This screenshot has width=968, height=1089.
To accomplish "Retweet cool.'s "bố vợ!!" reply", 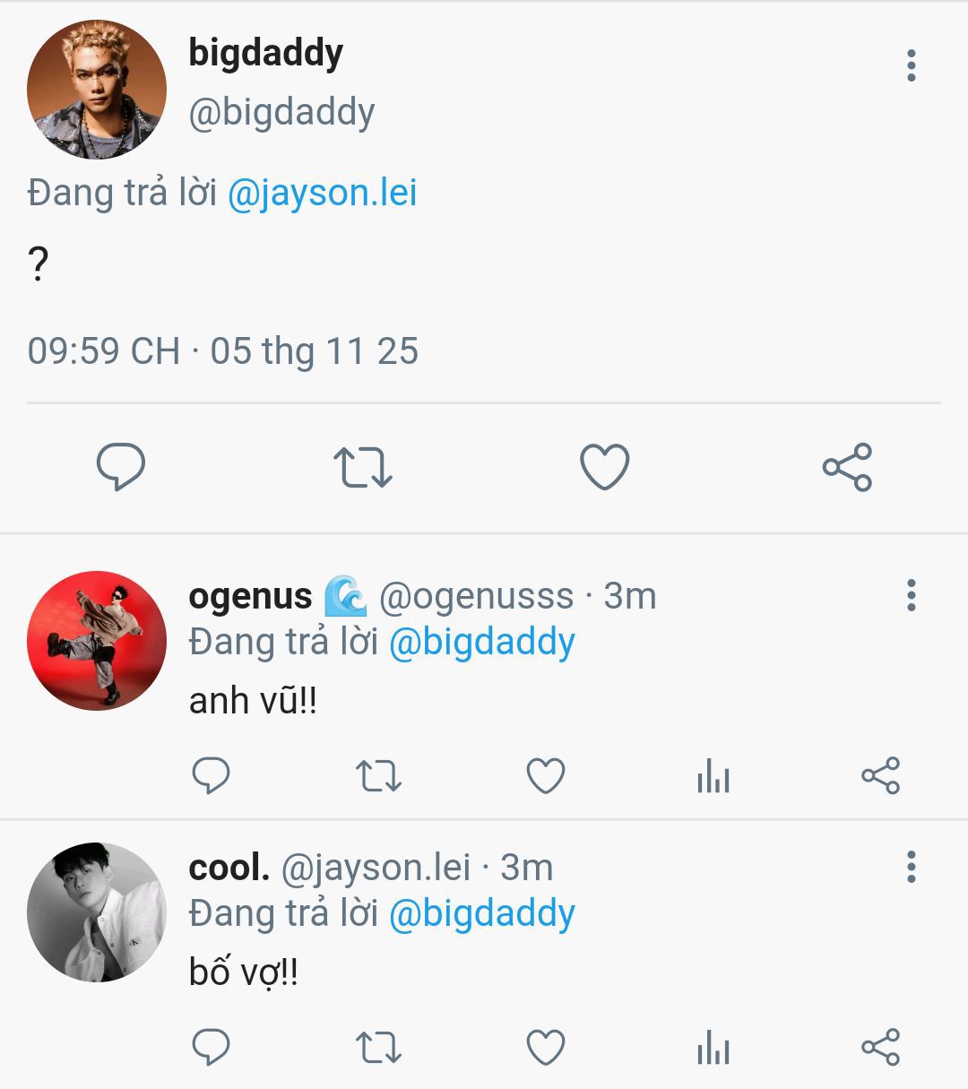I will click(378, 1047).
